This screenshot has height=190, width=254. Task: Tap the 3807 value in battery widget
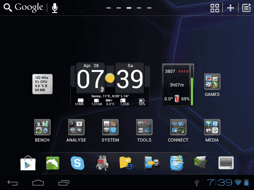(170, 71)
